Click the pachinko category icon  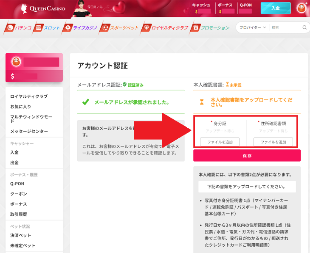click(9, 28)
